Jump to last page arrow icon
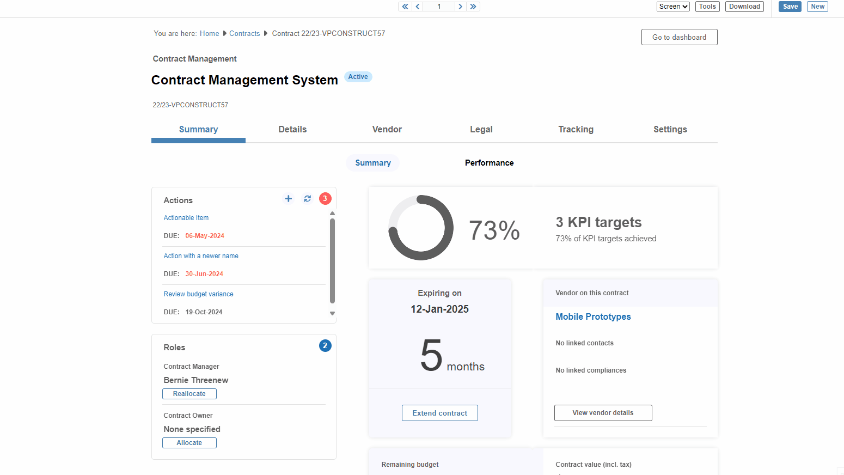844x475 pixels. (473, 7)
